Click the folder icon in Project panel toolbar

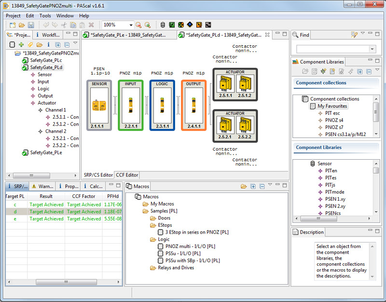click(x=40, y=44)
